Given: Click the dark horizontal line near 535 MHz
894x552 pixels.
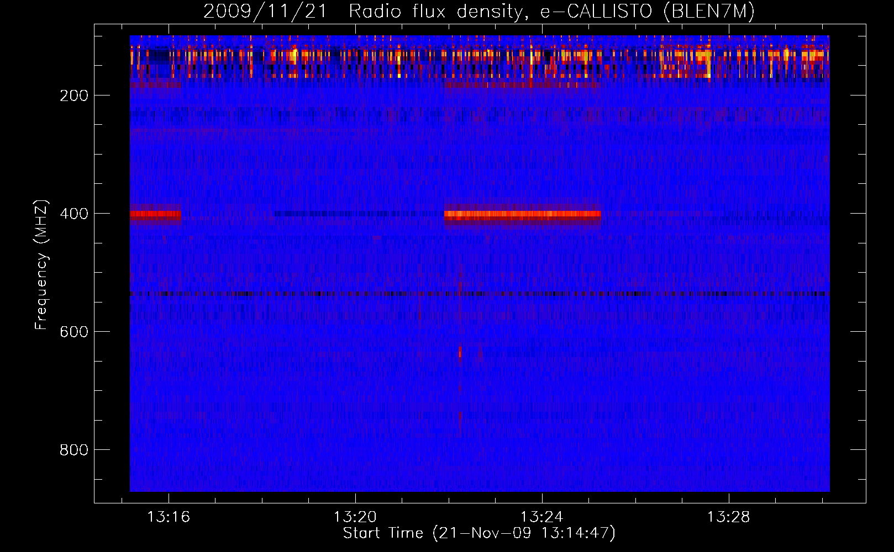Looking at the screenshot, I should [480, 294].
